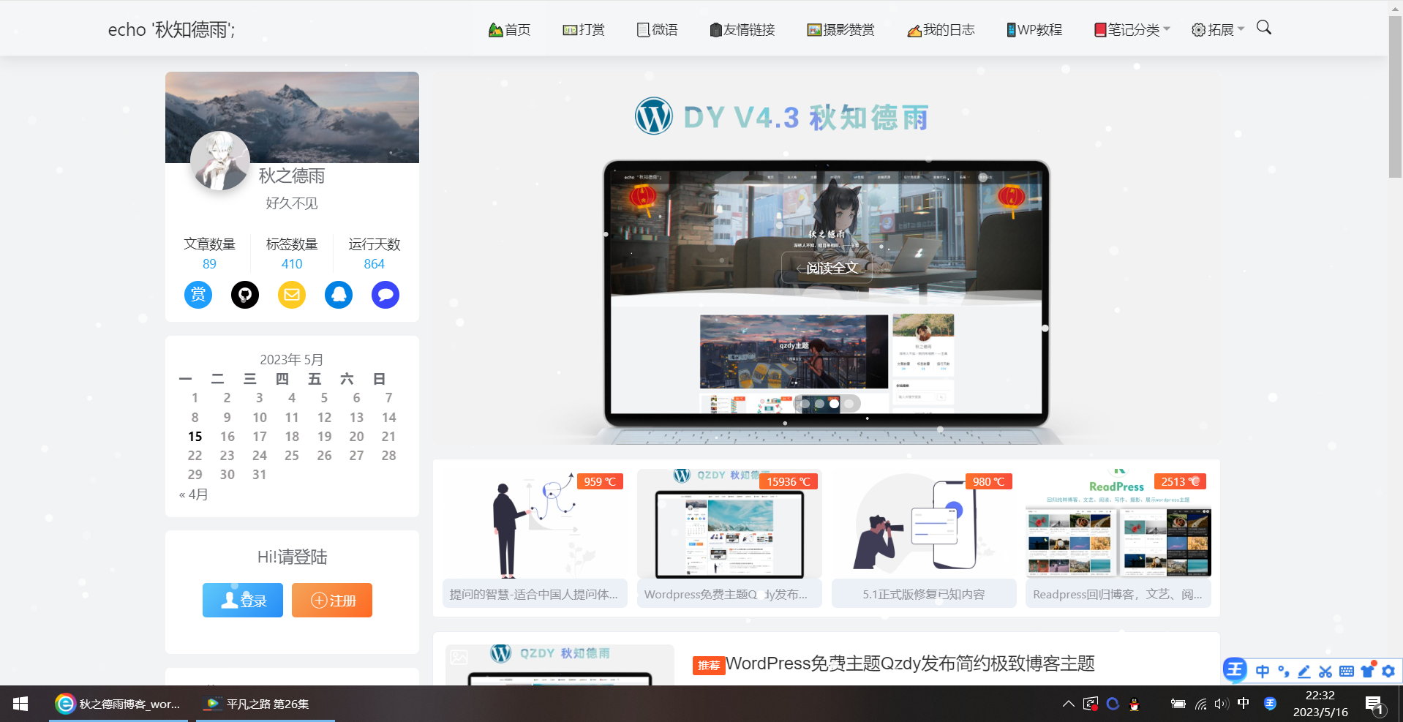
Task: Open the IME skin shirt icon
Action: coord(1368,670)
